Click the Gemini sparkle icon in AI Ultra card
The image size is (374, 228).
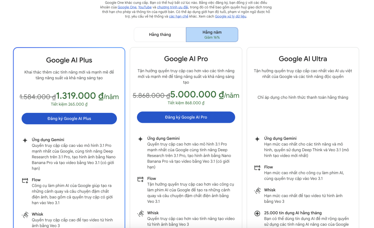click(257, 139)
